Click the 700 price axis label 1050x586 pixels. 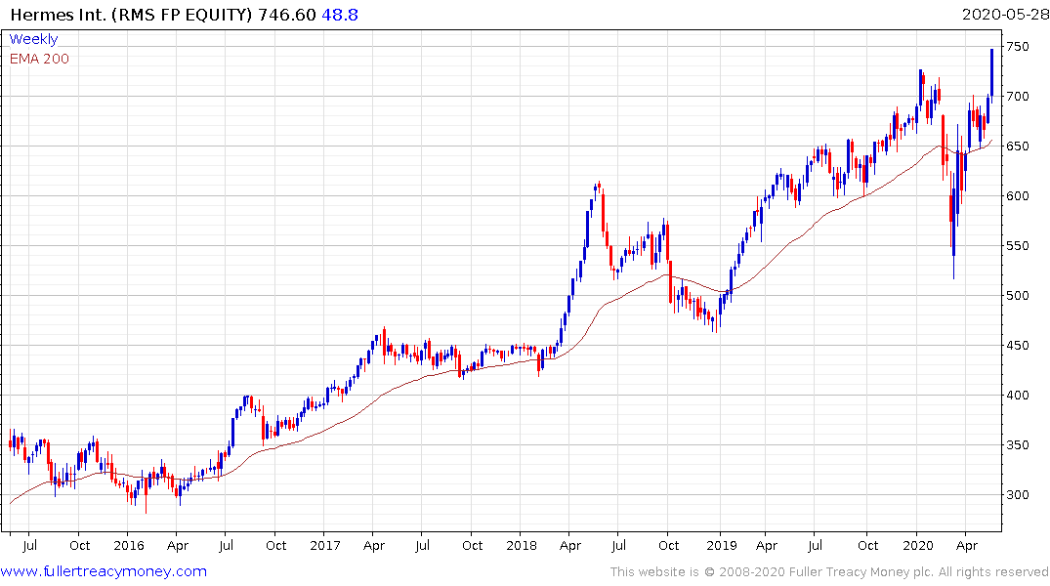pyautogui.click(x=1017, y=97)
